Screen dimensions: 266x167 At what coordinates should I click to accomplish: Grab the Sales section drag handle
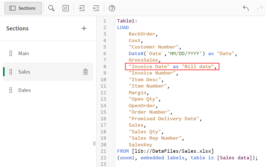[x=11, y=72]
